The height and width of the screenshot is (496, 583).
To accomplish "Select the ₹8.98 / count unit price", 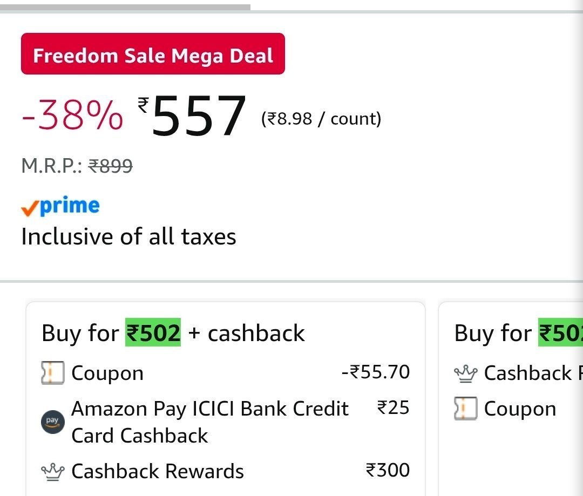I will (x=321, y=119).
